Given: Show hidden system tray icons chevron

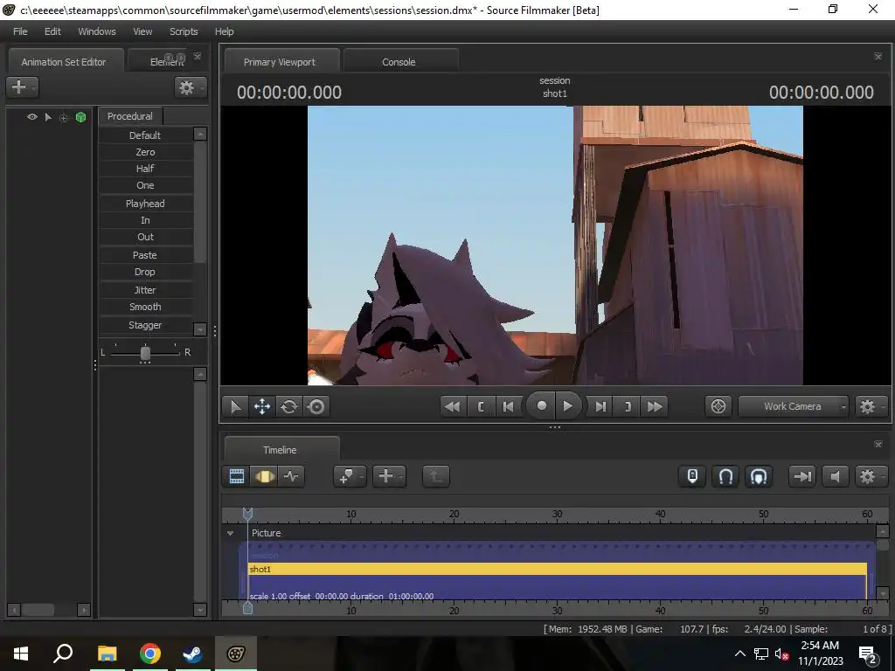Looking at the screenshot, I should (739, 654).
